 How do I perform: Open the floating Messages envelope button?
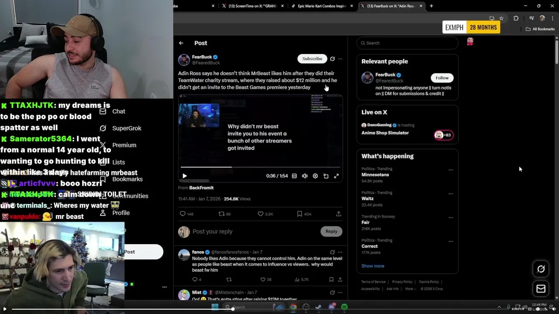[x=541, y=289]
